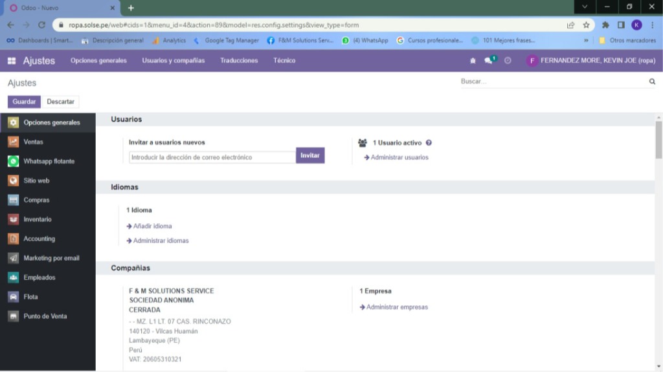
Task: Open Google Tag Manager bookmark
Action: pyautogui.click(x=226, y=41)
